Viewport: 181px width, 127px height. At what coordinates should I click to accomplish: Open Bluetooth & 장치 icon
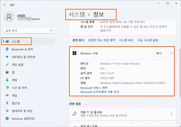pos(7,49)
